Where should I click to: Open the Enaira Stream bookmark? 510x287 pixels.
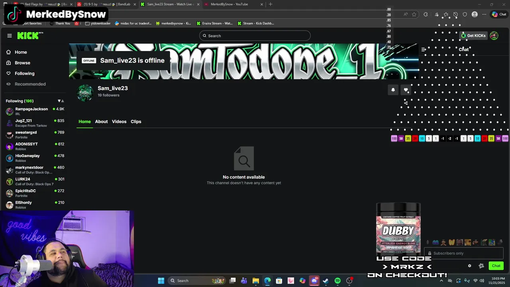click(x=215, y=24)
